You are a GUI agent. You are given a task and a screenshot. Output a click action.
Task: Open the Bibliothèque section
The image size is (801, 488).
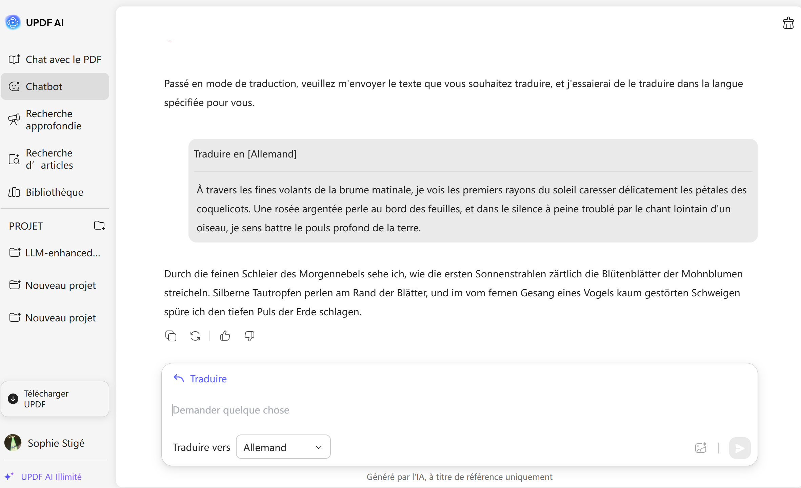54,192
